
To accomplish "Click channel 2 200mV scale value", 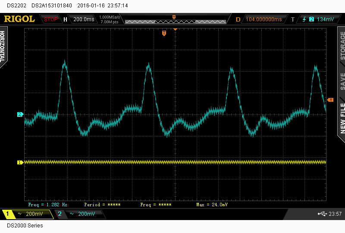I will coord(87,214).
